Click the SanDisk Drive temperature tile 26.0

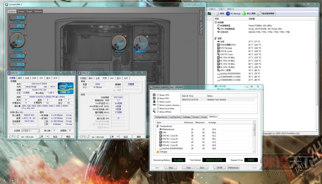click(18, 56)
